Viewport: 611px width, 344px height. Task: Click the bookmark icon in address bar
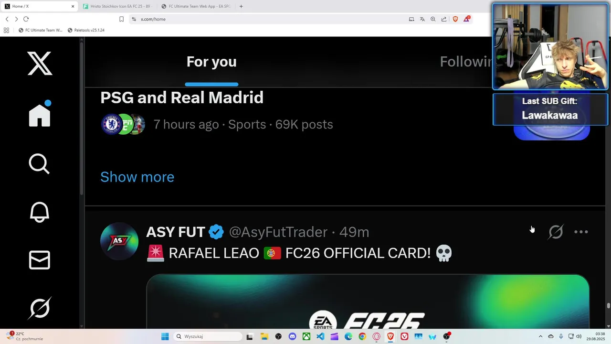[121, 19]
